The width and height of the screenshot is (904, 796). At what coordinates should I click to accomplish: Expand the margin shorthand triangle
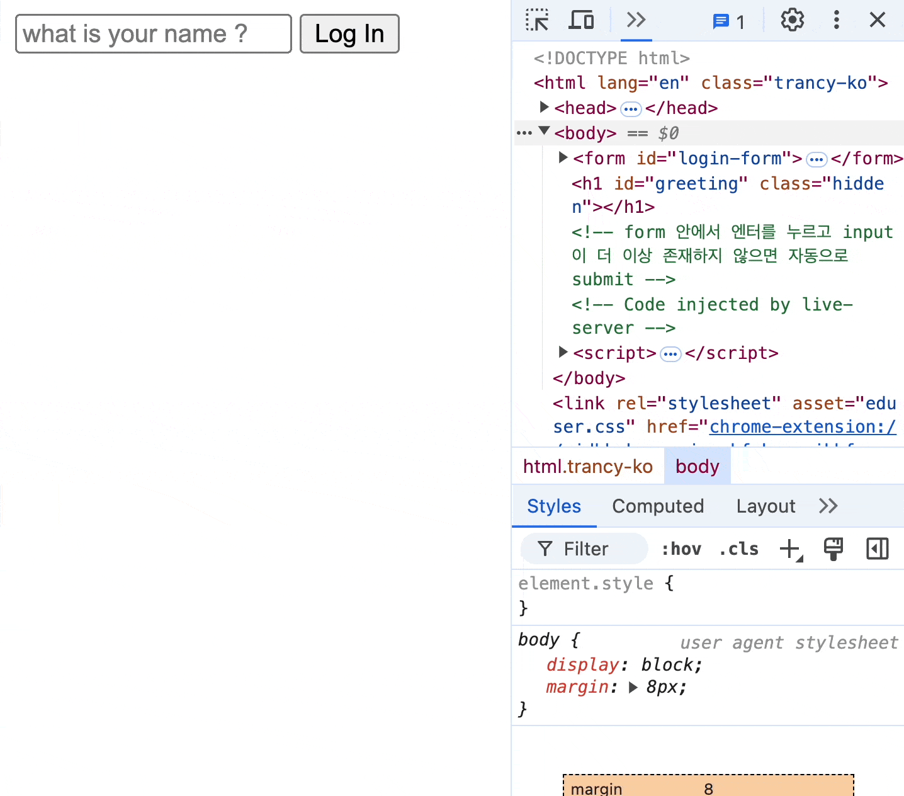(633, 687)
